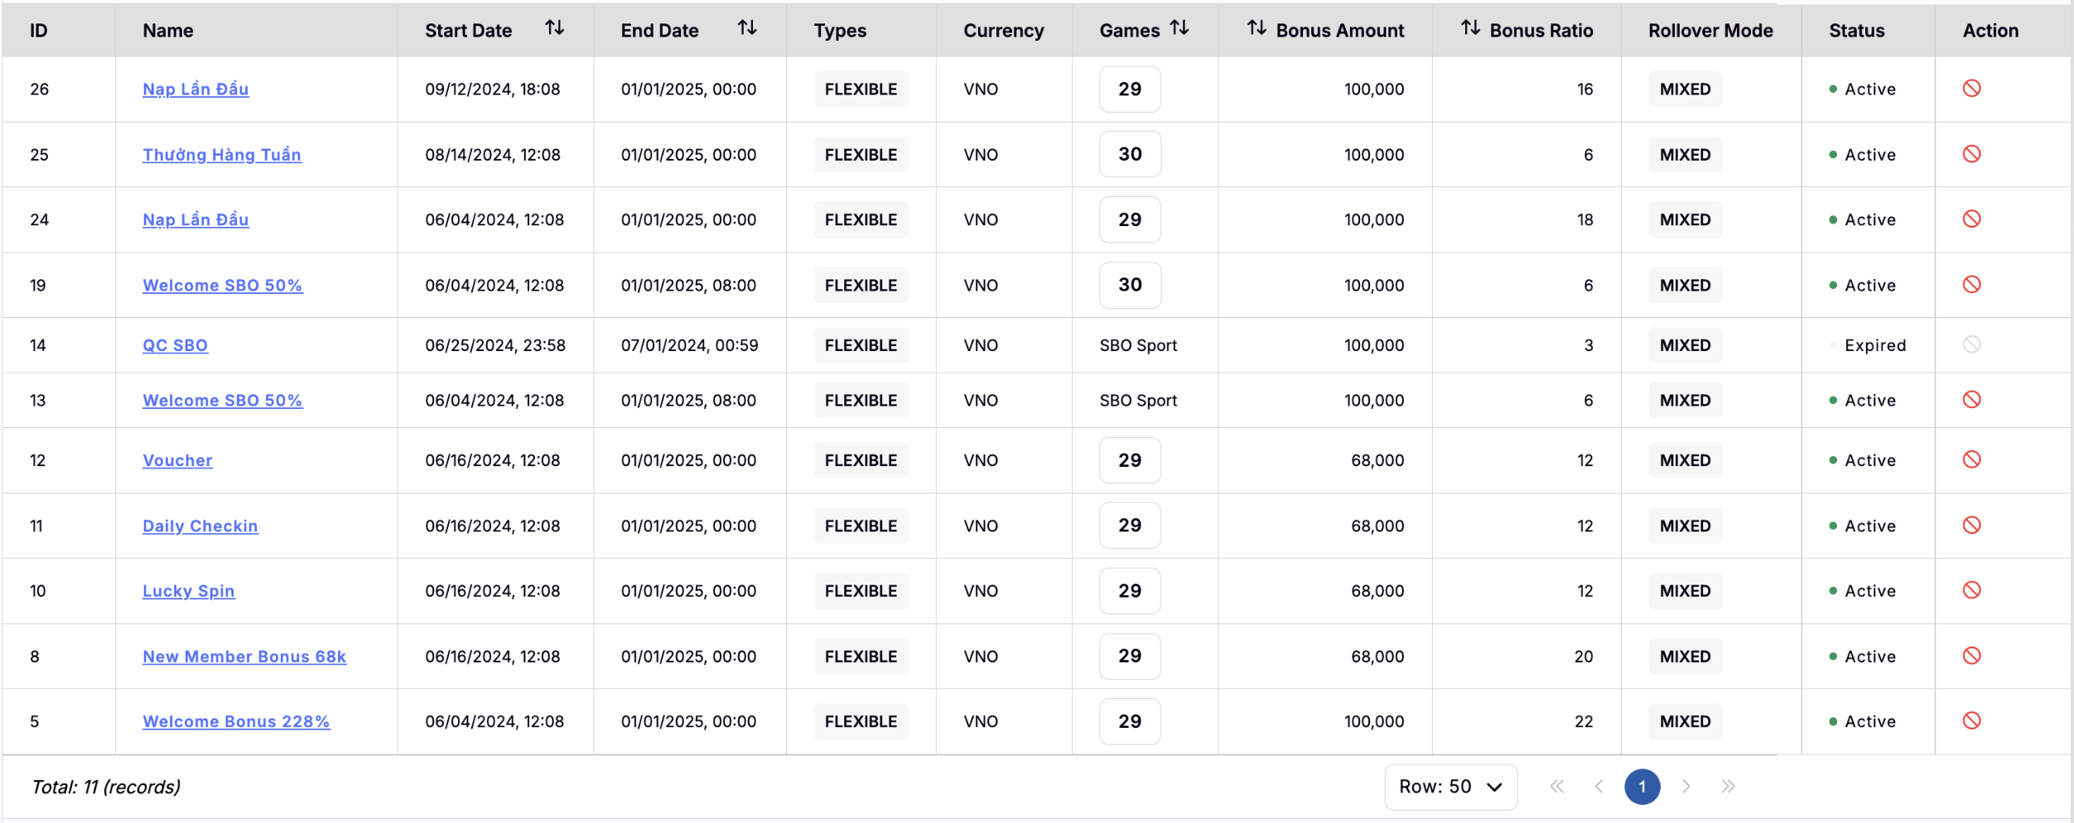
Task: Open the New Member Bonus 68k link
Action: pos(244,657)
